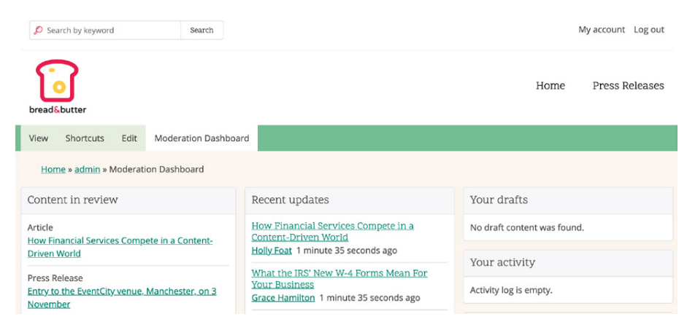Click the admin breadcrumb link
Image resolution: width=687 pixels, height=322 pixels.
87,169
